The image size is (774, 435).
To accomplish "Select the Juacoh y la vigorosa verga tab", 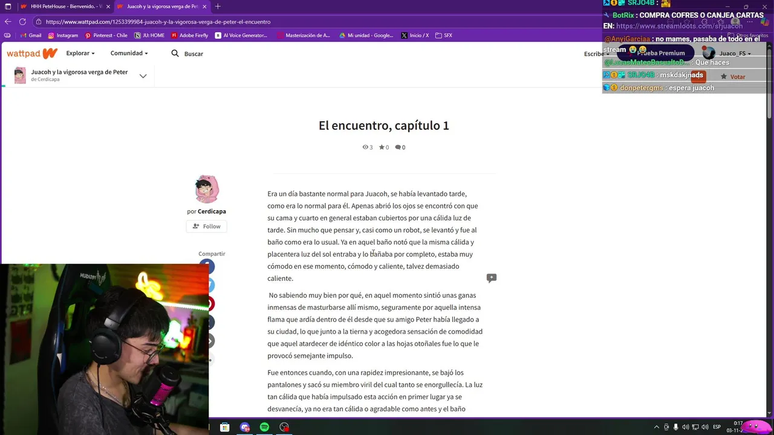I will 162,7.
